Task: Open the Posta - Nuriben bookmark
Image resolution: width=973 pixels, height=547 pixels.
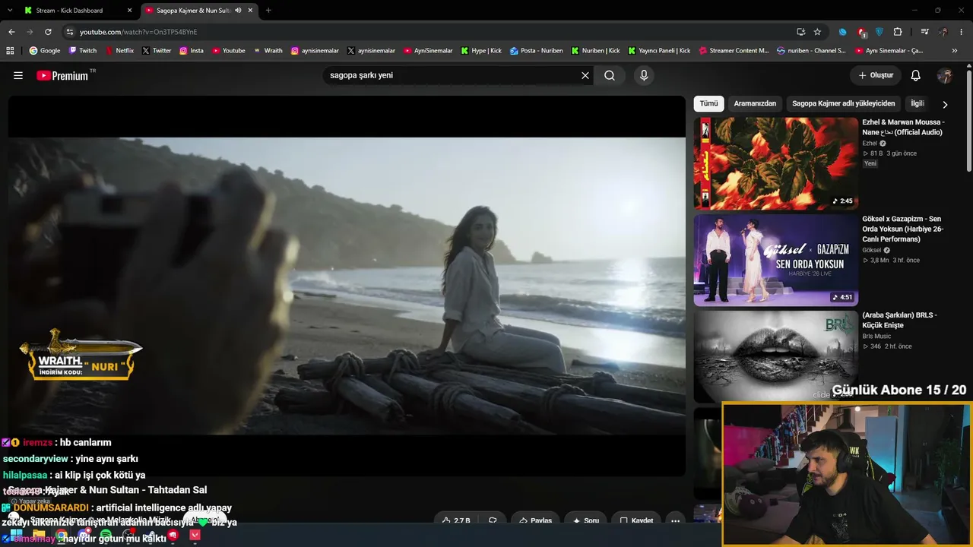Action: tap(537, 51)
